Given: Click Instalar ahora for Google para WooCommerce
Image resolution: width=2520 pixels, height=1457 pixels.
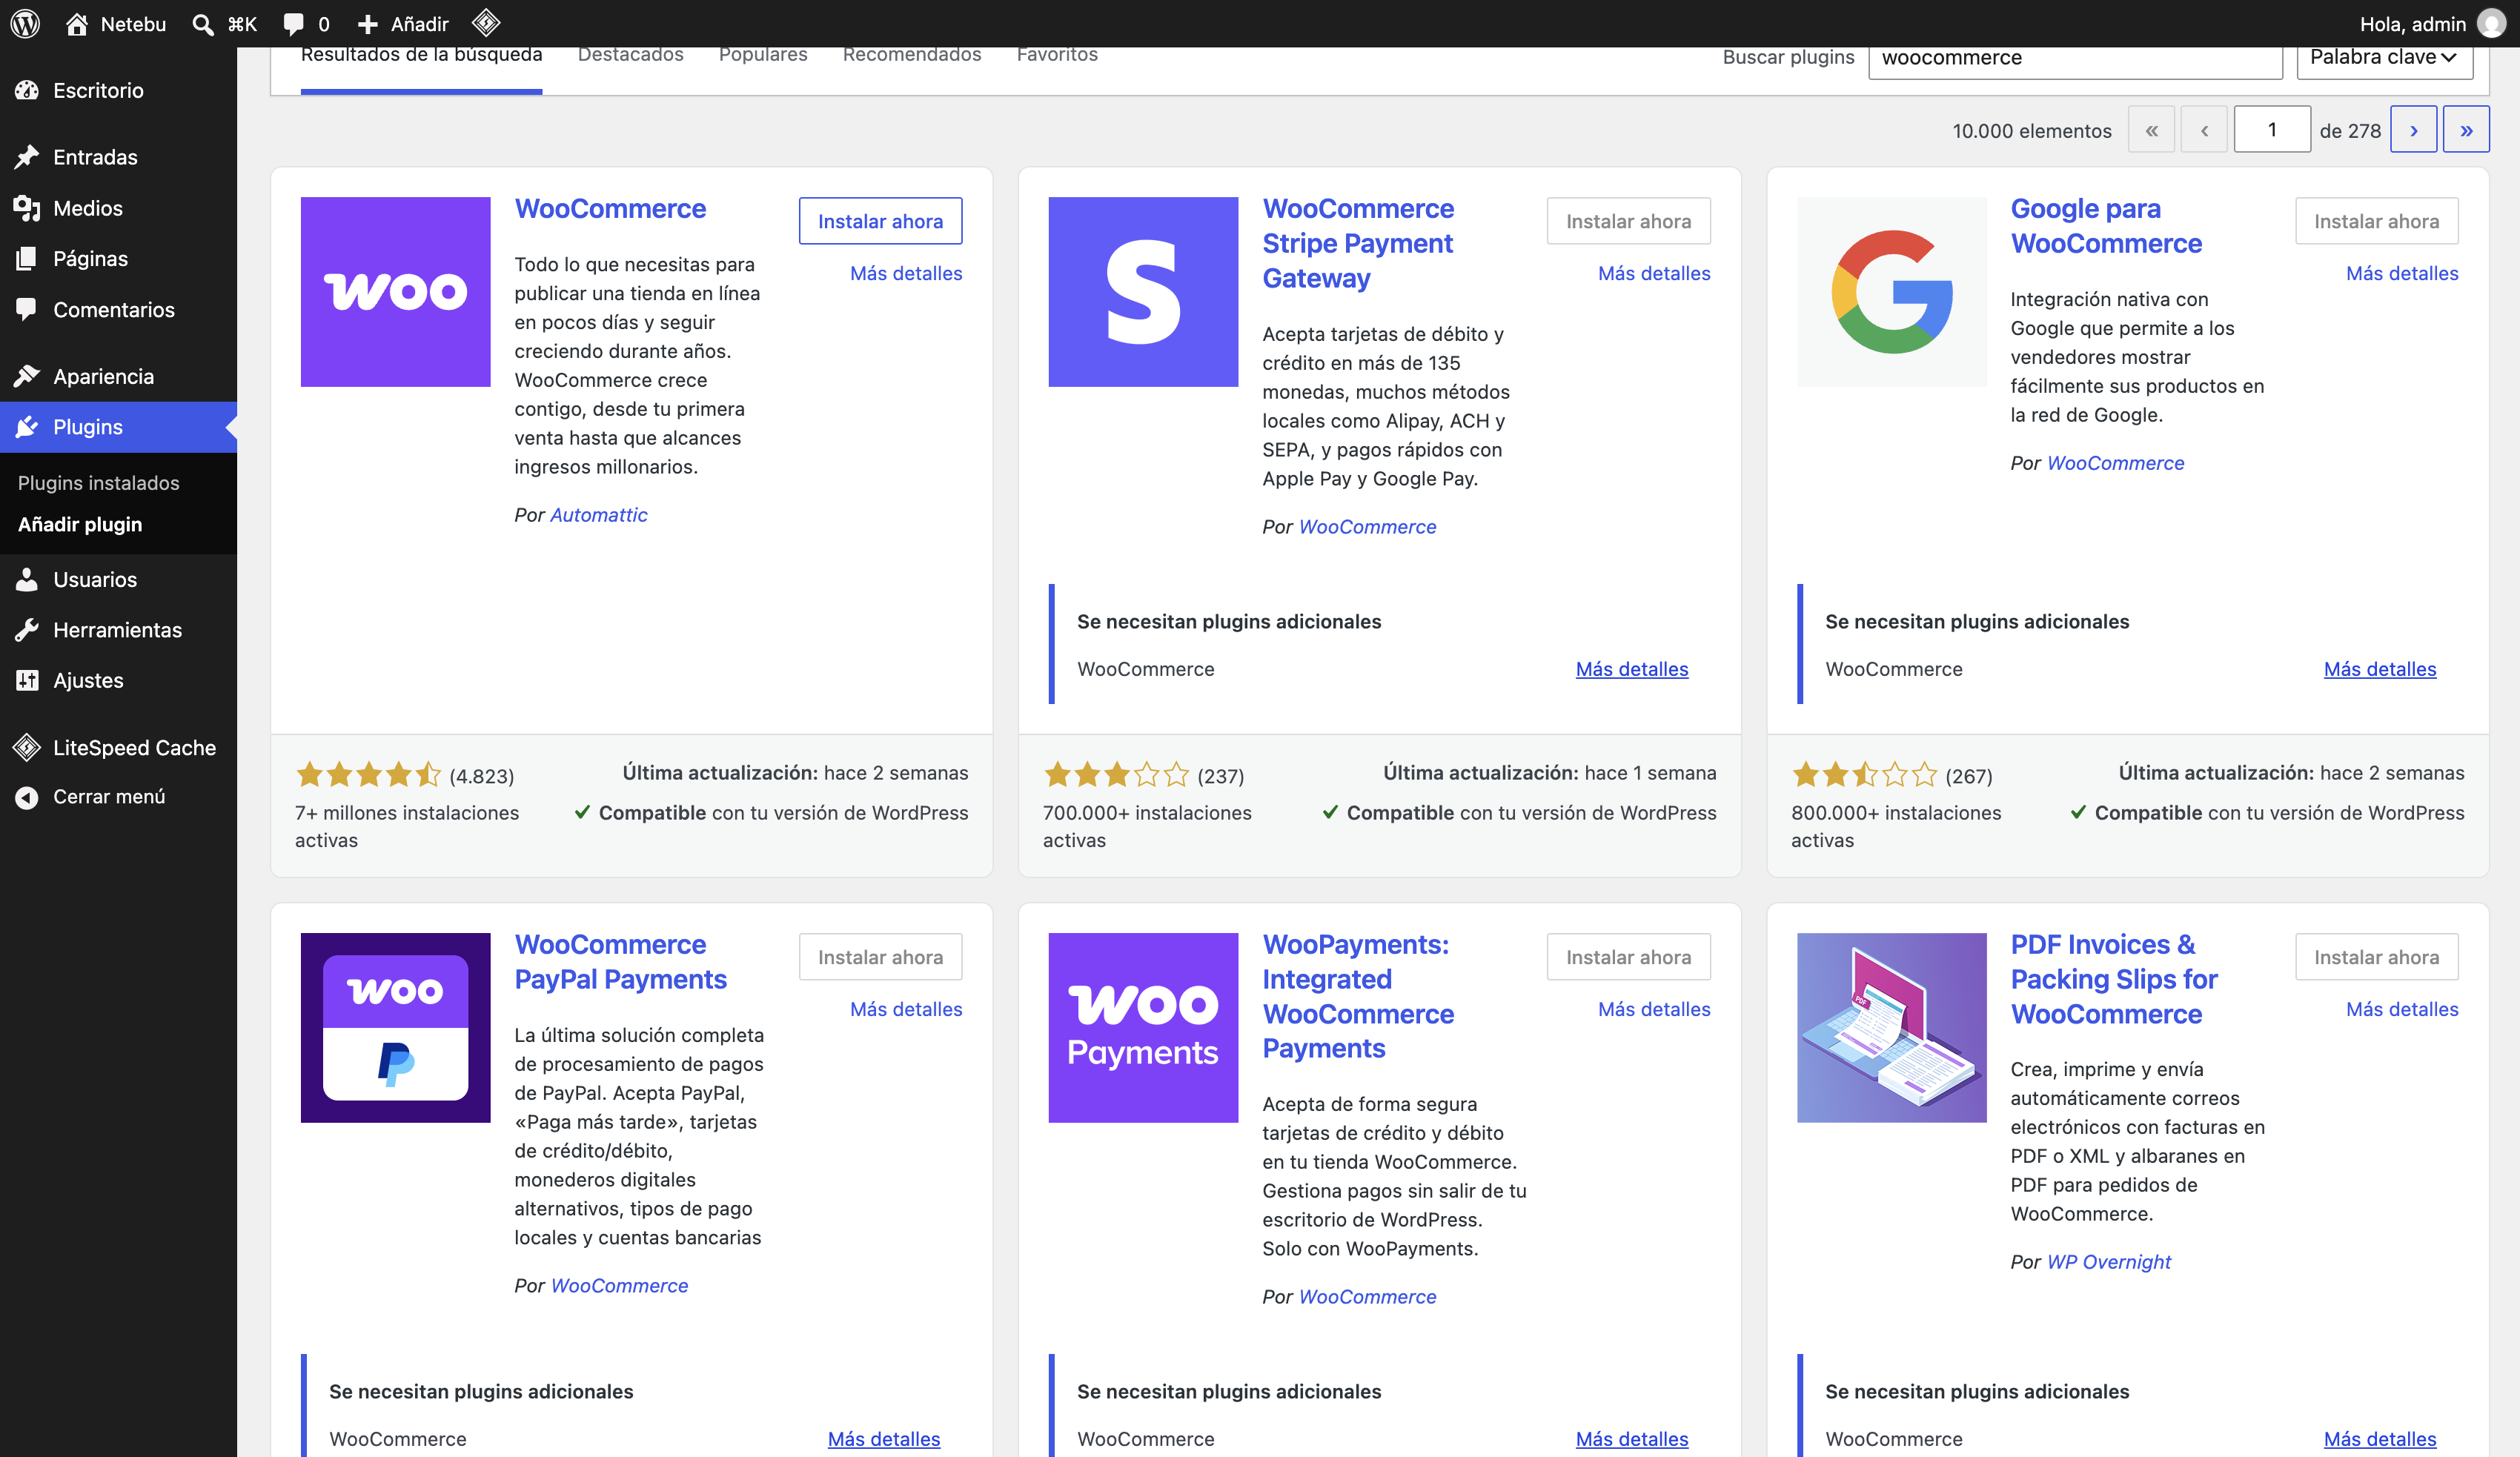Looking at the screenshot, I should click(x=2376, y=221).
